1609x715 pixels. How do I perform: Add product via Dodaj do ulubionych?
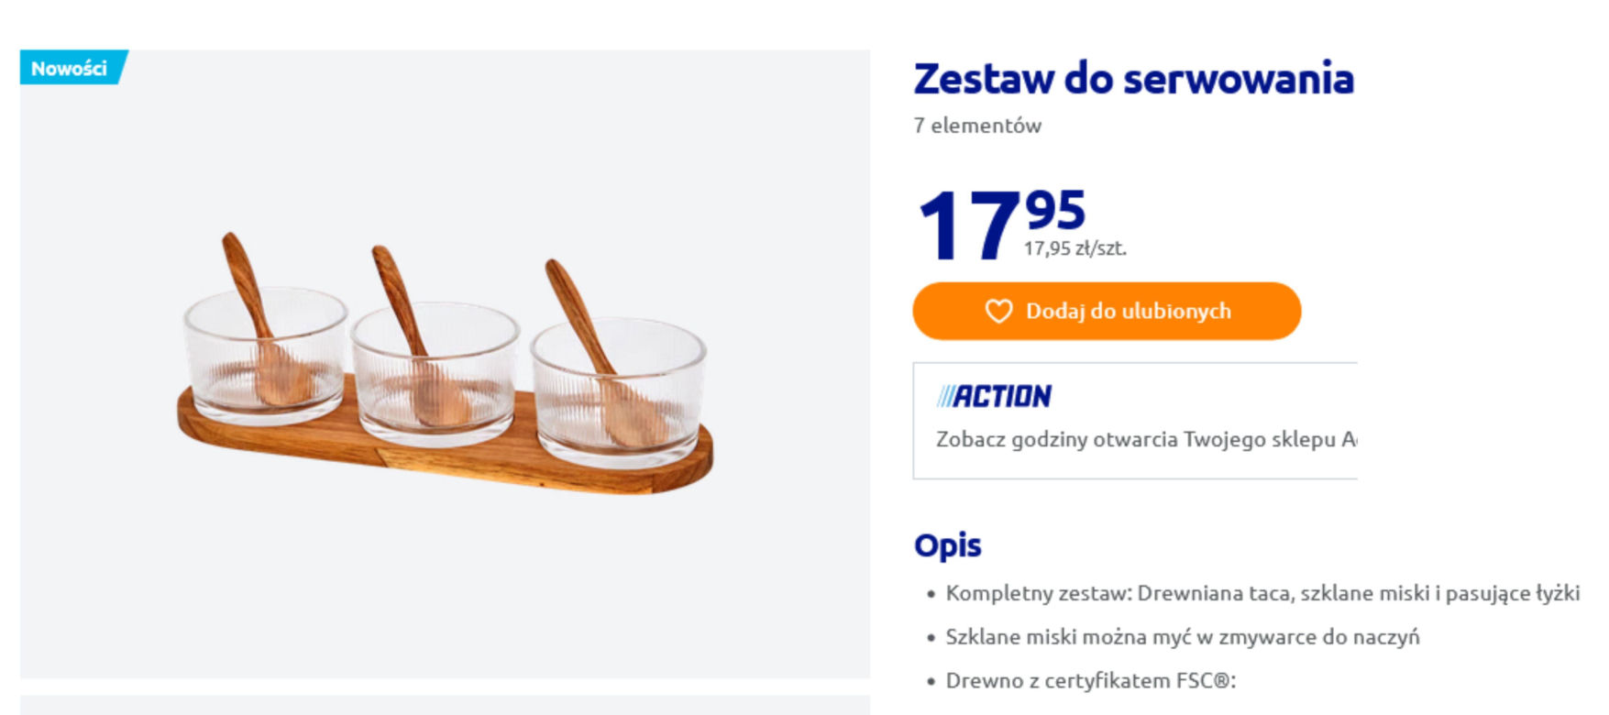1107,312
